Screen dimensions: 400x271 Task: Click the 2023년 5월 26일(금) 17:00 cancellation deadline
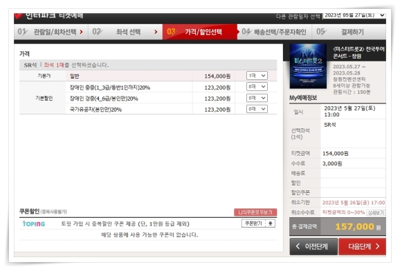coord(354,203)
